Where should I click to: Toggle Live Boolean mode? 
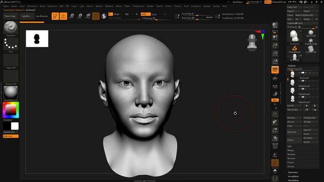click(x=42, y=16)
